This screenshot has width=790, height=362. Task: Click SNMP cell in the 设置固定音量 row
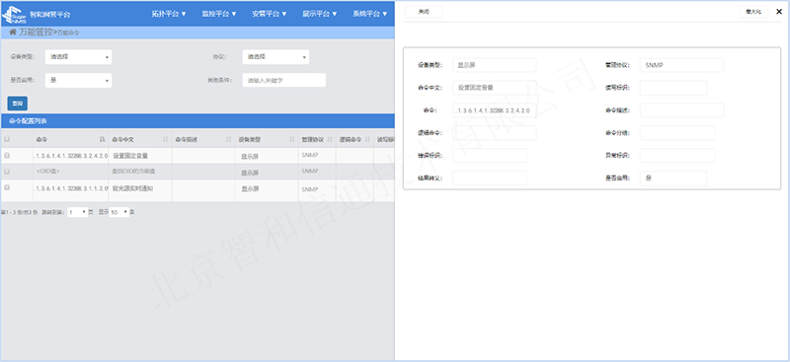tap(317, 156)
